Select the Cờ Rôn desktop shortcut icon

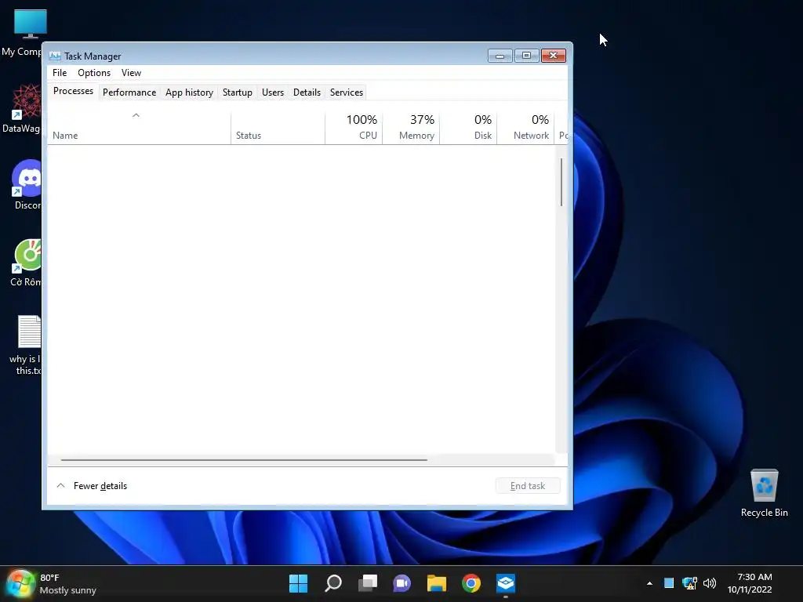point(27,263)
